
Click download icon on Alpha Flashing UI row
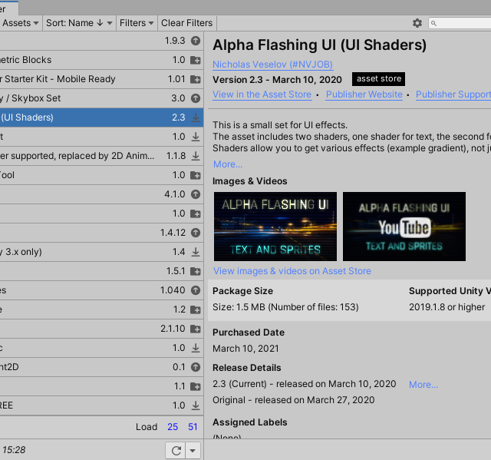coord(196,117)
